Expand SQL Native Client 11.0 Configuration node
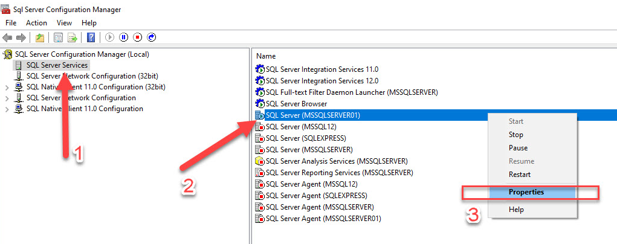Viewport: 617px width, 244px height. (x=7, y=109)
